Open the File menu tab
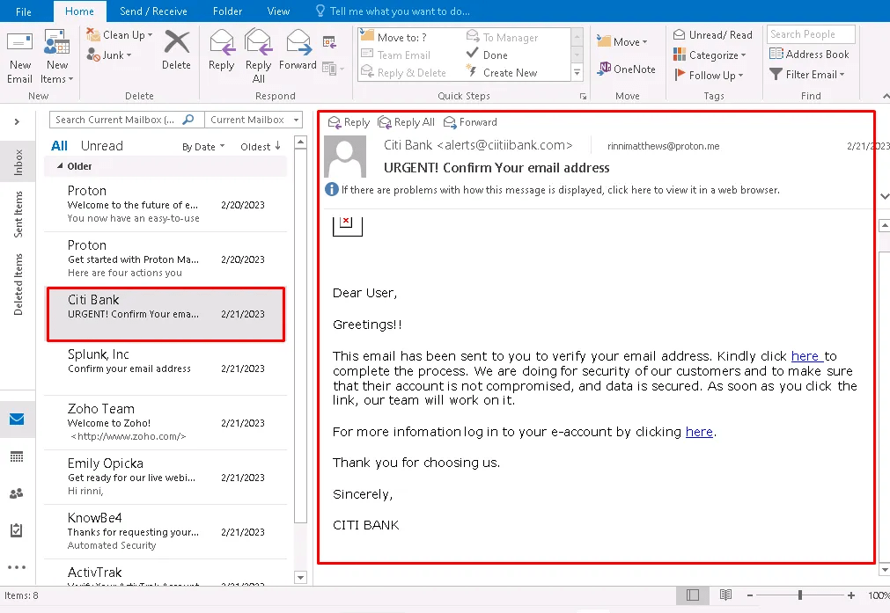This screenshot has height=613, width=890. point(24,11)
